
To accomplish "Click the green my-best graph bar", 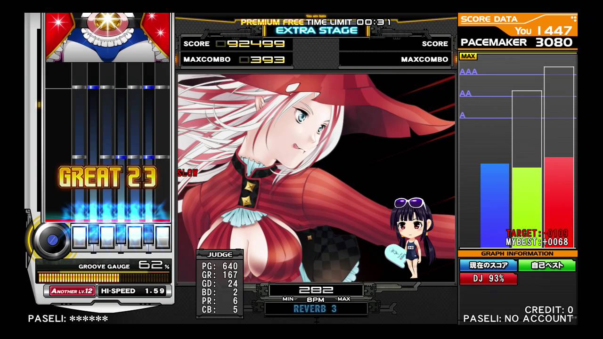I will coord(527,207).
